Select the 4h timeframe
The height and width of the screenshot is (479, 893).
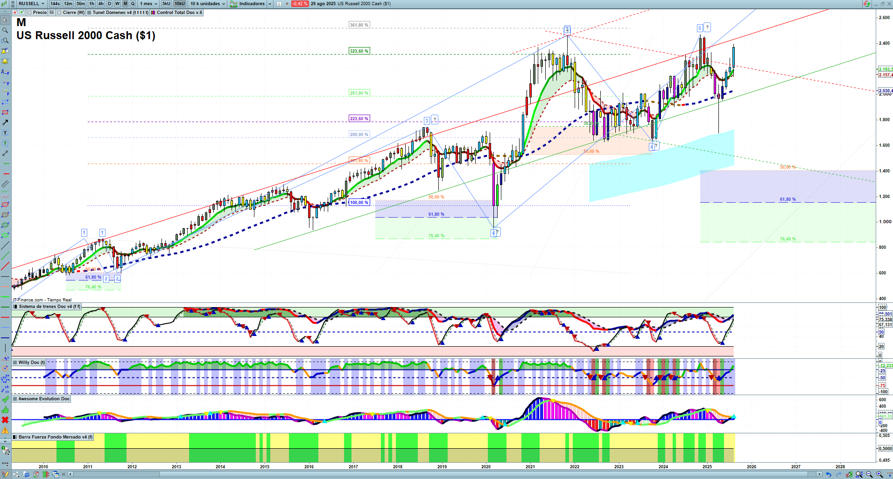coord(101,4)
